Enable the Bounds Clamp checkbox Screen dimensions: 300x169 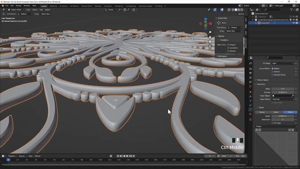pos(272,75)
